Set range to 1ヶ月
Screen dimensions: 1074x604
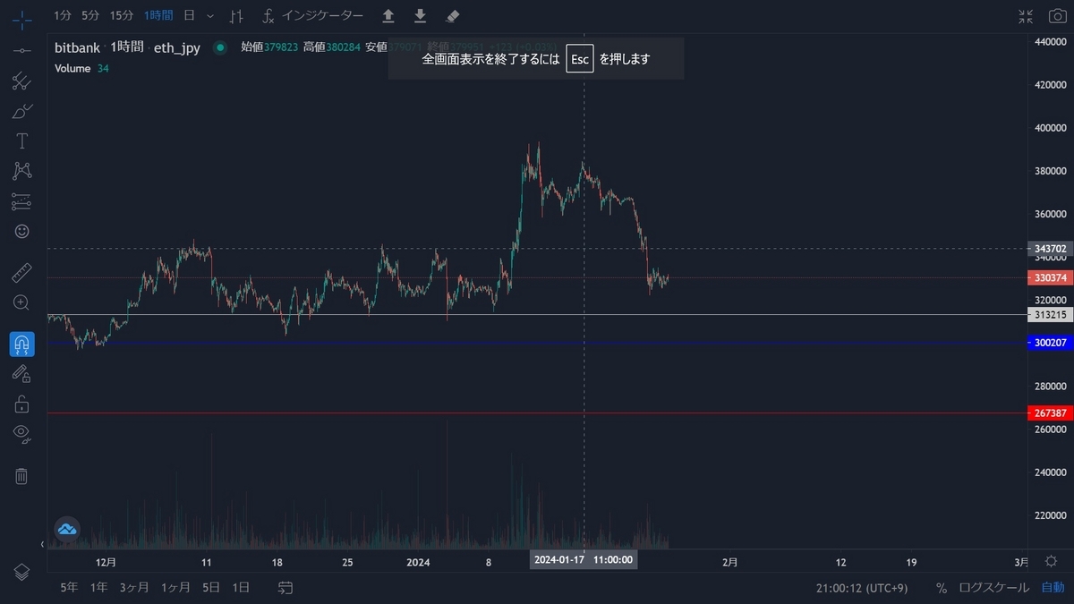(175, 588)
